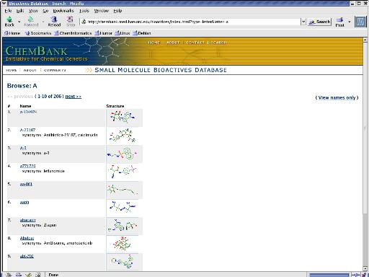Click the View names only link

[x=337, y=97]
